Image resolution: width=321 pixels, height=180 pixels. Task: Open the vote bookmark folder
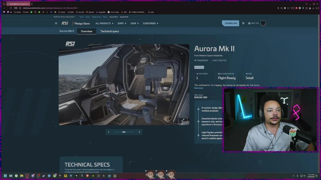[151, 12]
